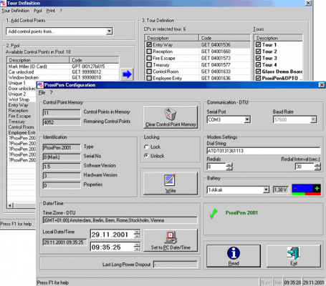Click the ProxiPen Configuration title bar icon
The width and height of the screenshot is (326, 286).
[40, 85]
